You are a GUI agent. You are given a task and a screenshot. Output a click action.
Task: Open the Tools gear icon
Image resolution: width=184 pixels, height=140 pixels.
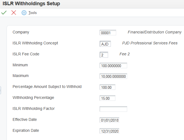[x=24, y=13]
